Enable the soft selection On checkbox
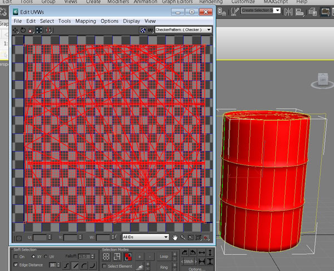Viewport: 334px width, 271px height. pos(16,257)
